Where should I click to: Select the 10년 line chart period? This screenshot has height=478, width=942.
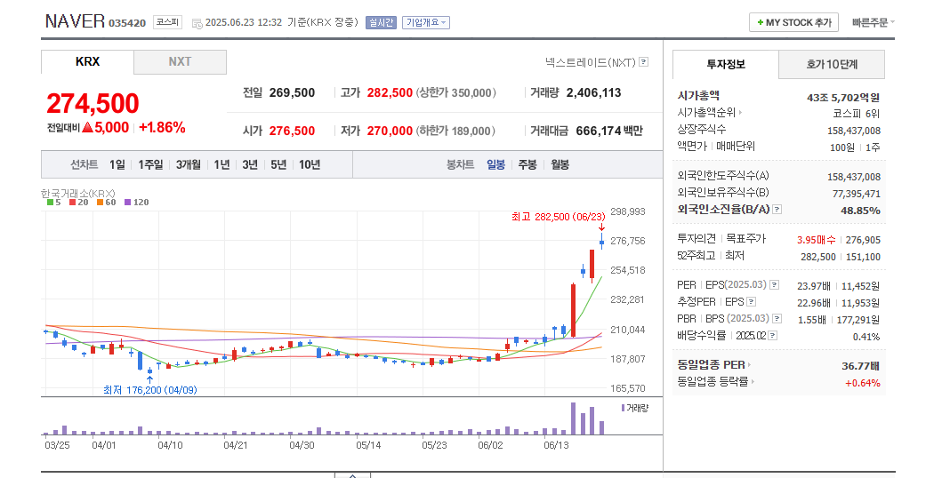point(310,164)
